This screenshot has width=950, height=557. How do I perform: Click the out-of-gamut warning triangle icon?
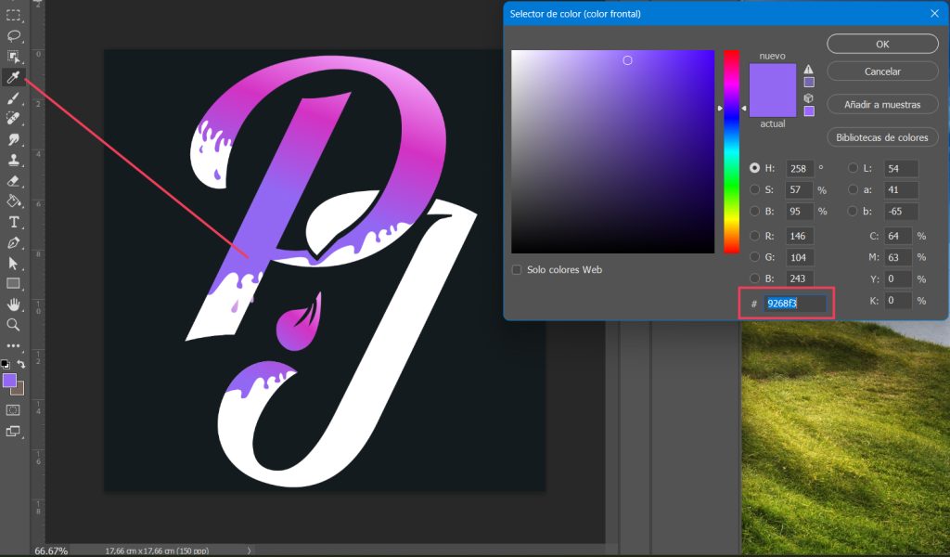click(809, 70)
